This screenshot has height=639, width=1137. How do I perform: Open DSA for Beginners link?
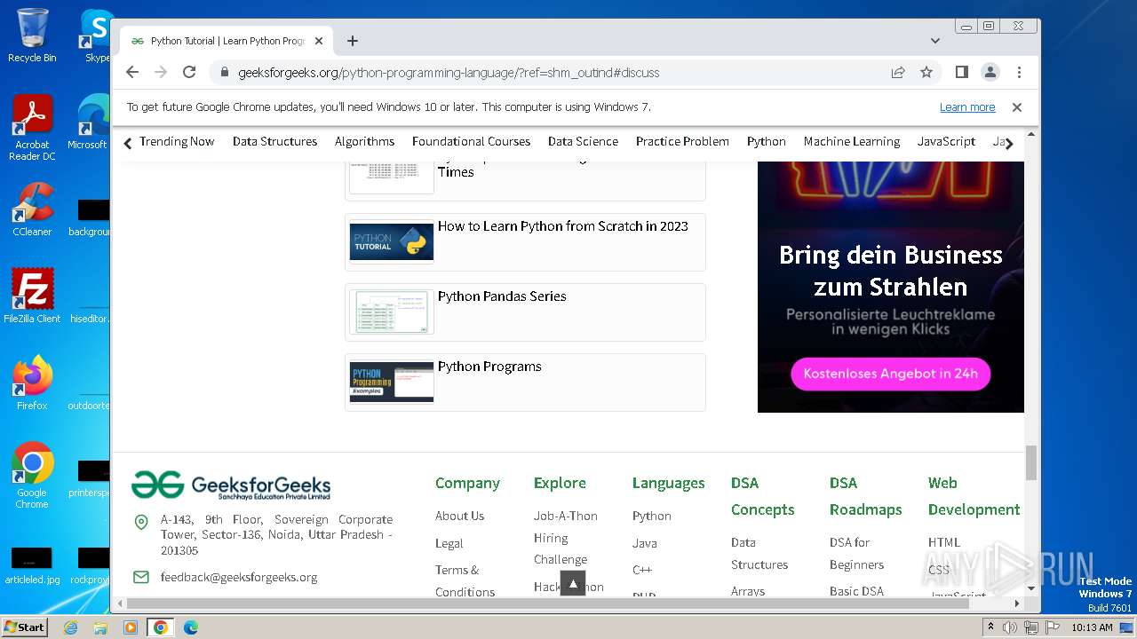856,553
